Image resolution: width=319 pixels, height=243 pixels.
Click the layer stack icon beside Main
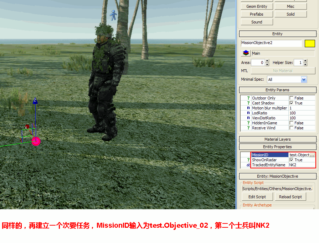(x=246, y=53)
